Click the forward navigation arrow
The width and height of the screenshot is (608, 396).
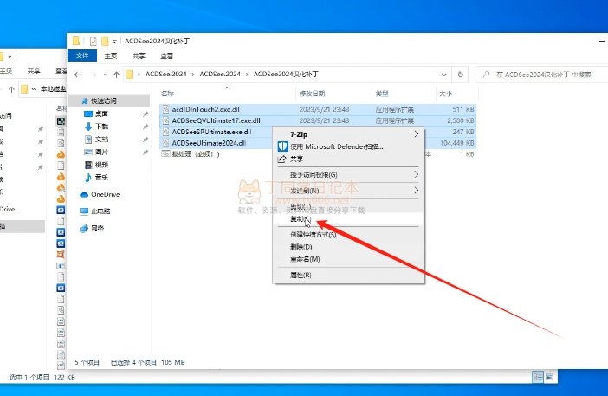(93, 75)
